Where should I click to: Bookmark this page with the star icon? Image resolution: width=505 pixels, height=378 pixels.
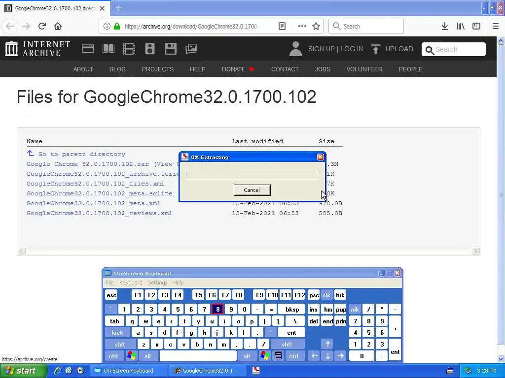click(x=316, y=26)
